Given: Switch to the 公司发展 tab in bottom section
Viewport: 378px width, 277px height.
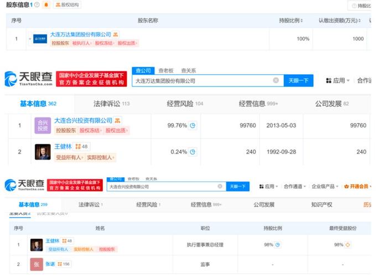Looking at the screenshot, I should pos(264,204).
